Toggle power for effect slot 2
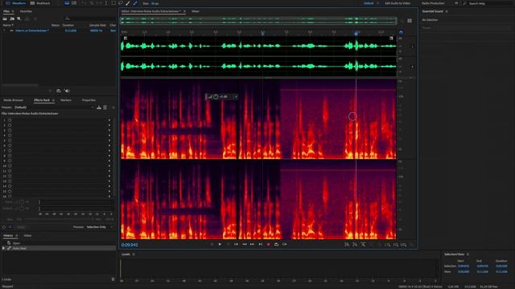 (x=10, y=125)
